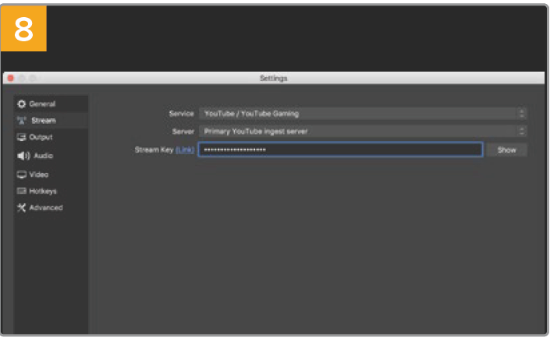Go to the Video settings tab

(x=51, y=174)
